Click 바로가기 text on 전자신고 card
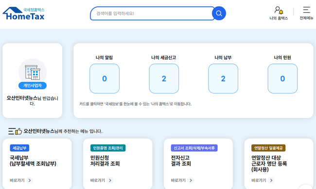 [178, 180]
